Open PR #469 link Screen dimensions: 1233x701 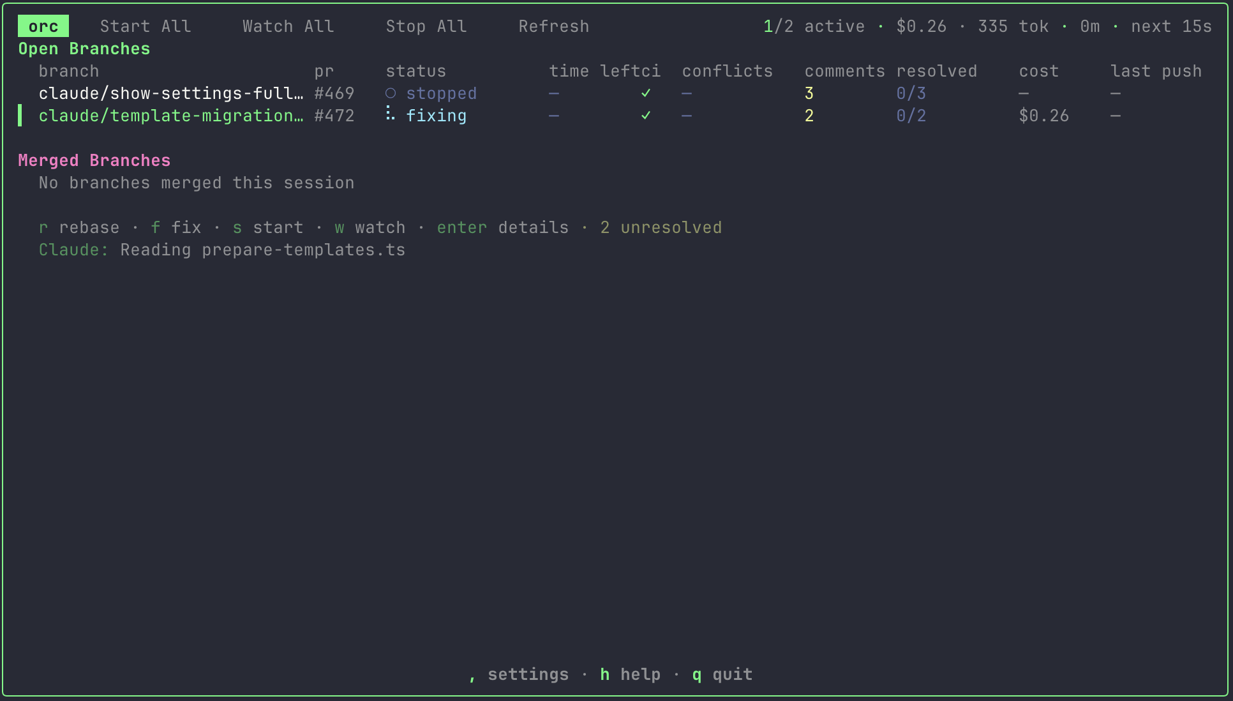pyautogui.click(x=334, y=93)
